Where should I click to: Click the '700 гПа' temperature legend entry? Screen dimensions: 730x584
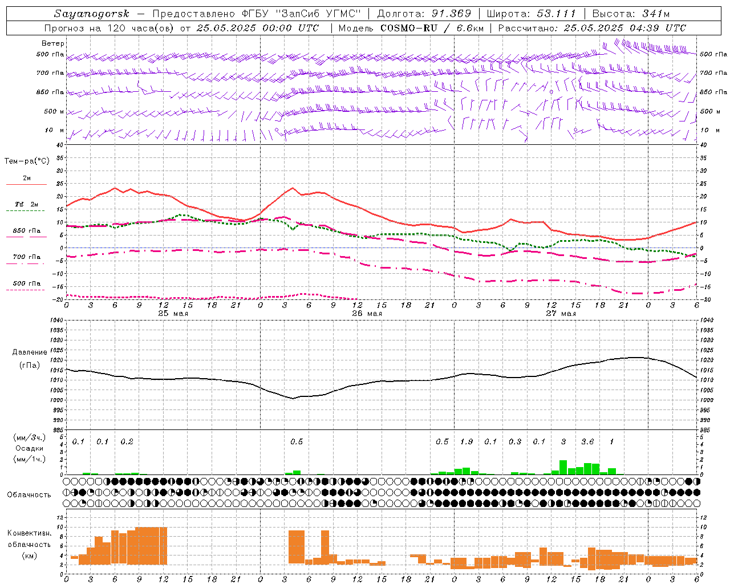tap(27, 257)
